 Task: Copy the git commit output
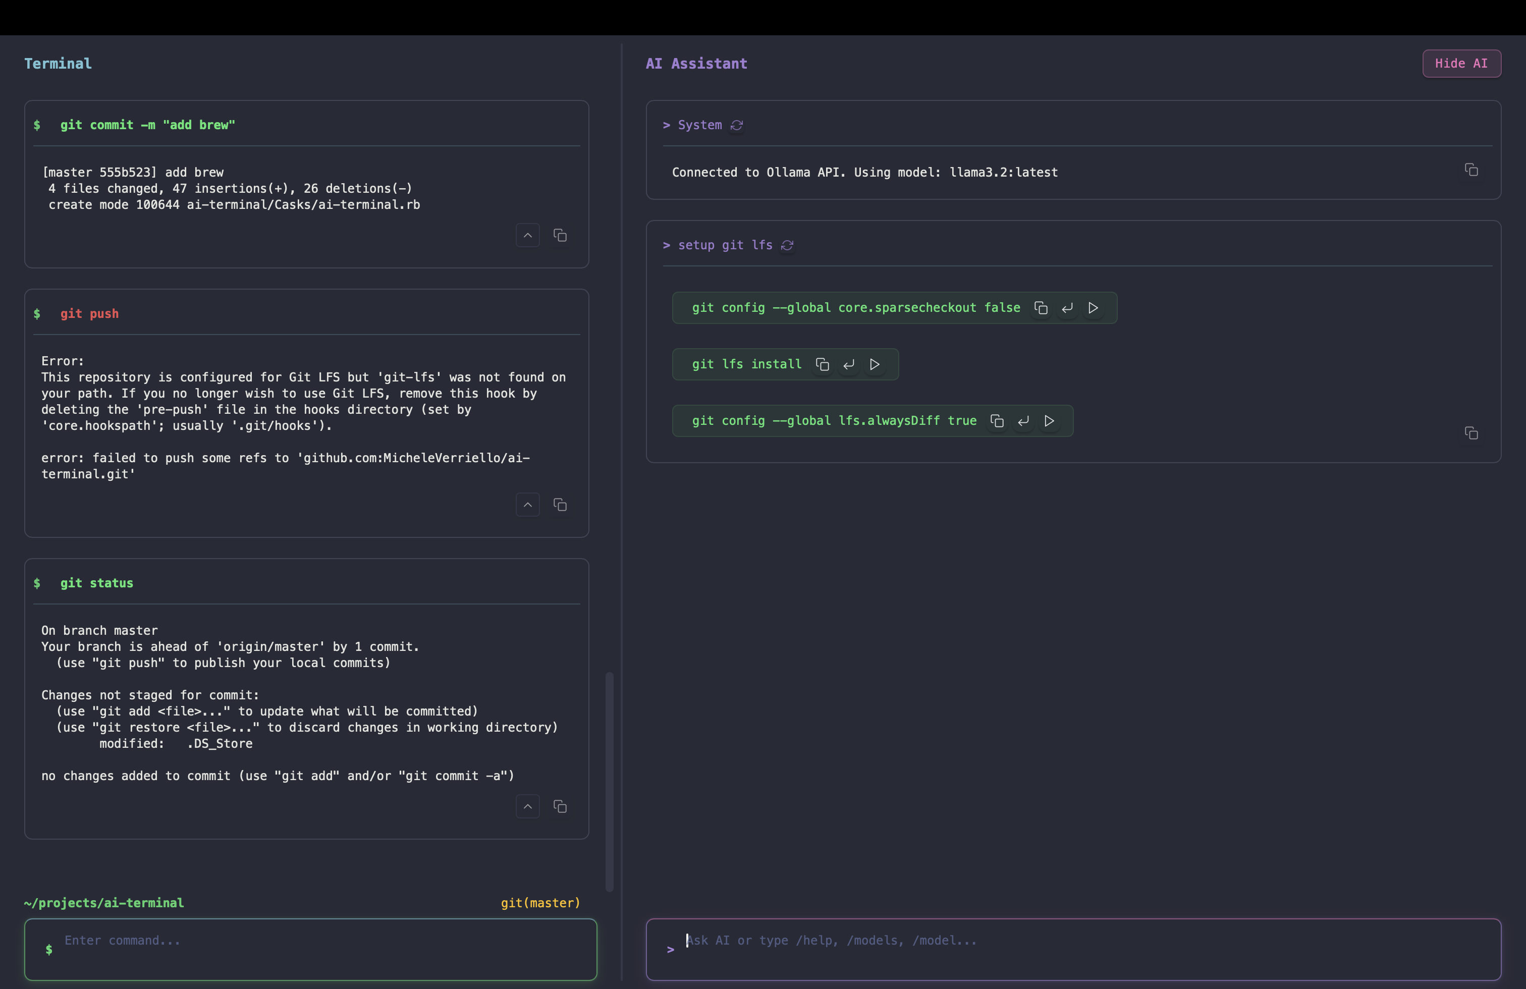click(560, 235)
